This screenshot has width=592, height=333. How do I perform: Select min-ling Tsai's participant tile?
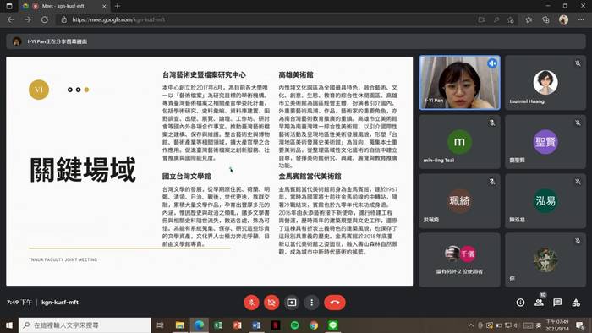(x=459, y=142)
